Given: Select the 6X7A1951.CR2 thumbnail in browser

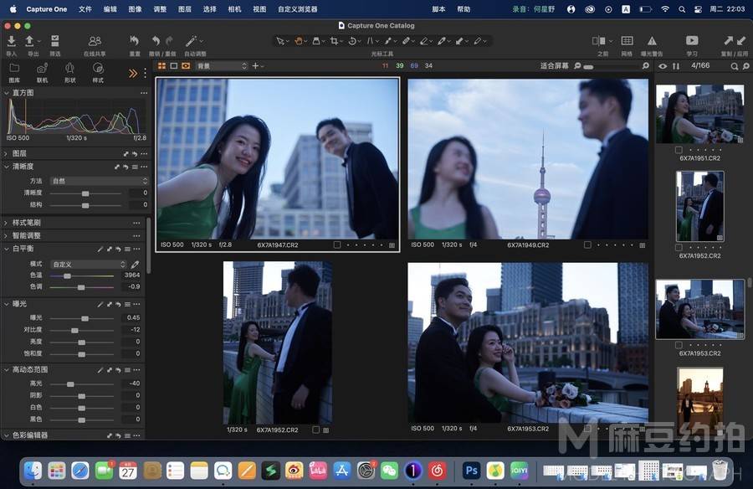Looking at the screenshot, I should [x=699, y=114].
